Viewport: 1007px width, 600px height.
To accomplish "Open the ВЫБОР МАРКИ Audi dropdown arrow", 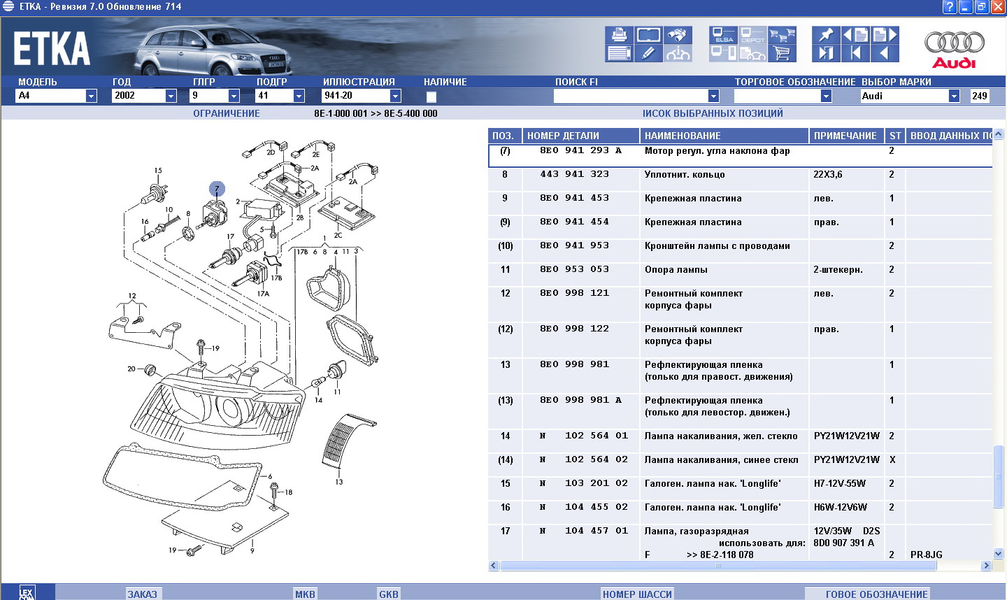I will [954, 96].
